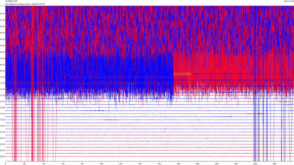The height and width of the screenshot is (165, 294).
Task: Select the 13:30 time row label
Action: (x=2, y=95)
